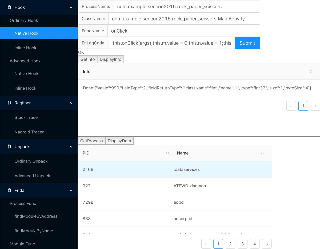Click the Hook section icon in sidebar
The image size is (320, 249).
pyautogui.click(x=10, y=7)
